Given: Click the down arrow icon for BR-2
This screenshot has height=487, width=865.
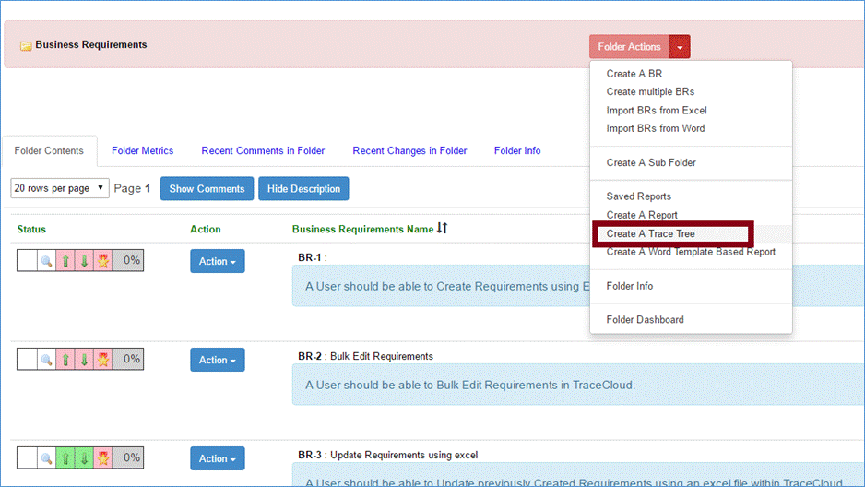Looking at the screenshot, I should 84,360.
